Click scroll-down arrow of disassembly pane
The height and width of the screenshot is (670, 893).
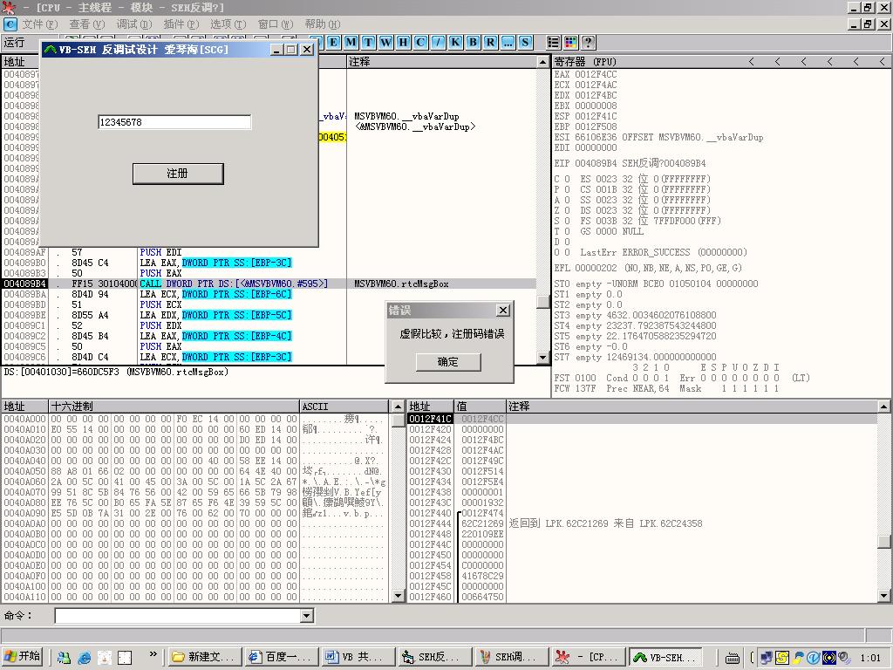542,358
